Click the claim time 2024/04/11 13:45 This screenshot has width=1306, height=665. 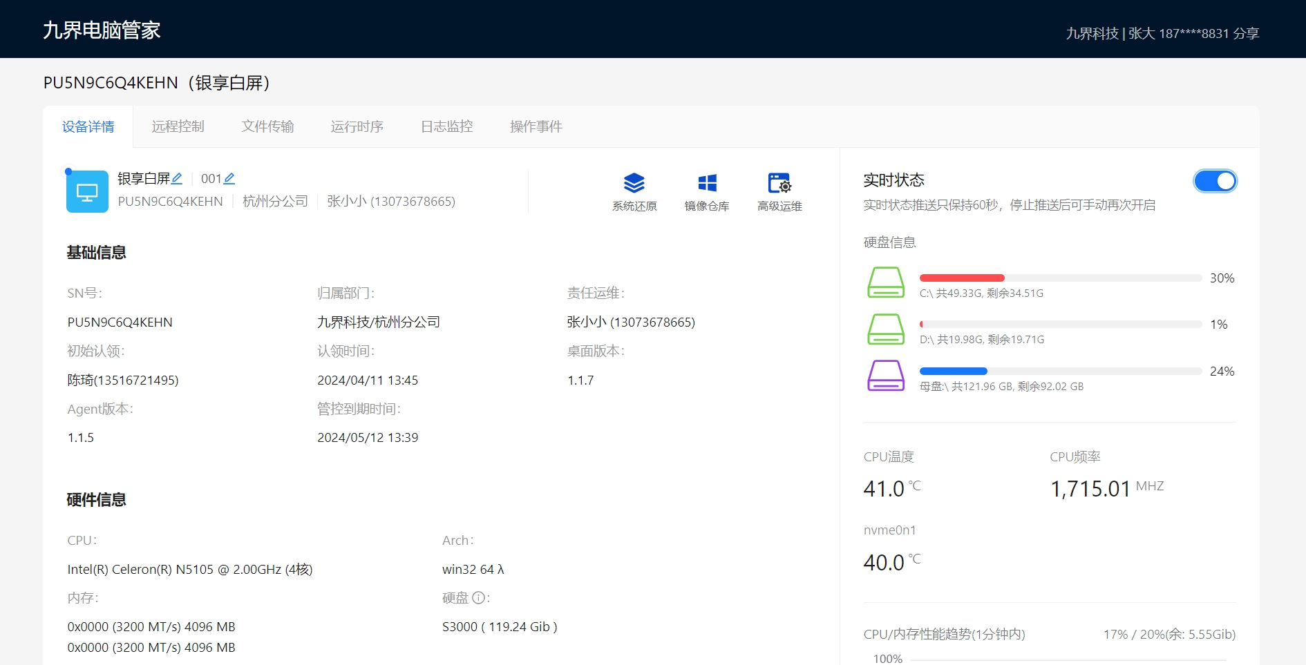pyautogui.click(x=368, y=380)
